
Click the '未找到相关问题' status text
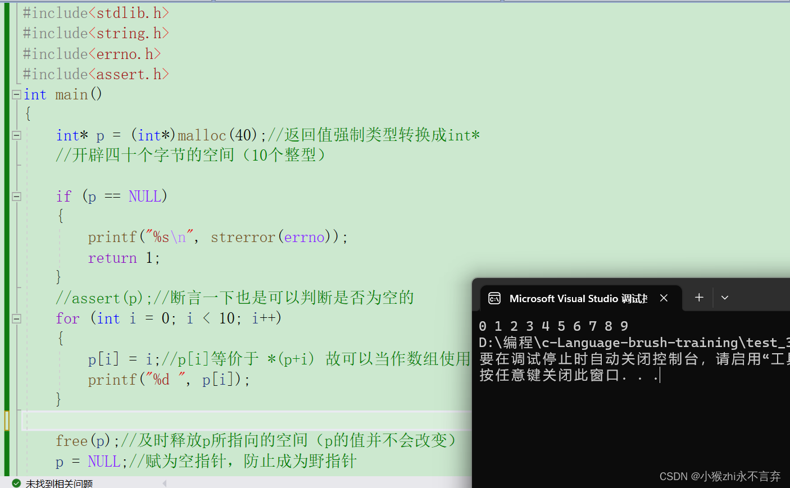tap(59, 483)
